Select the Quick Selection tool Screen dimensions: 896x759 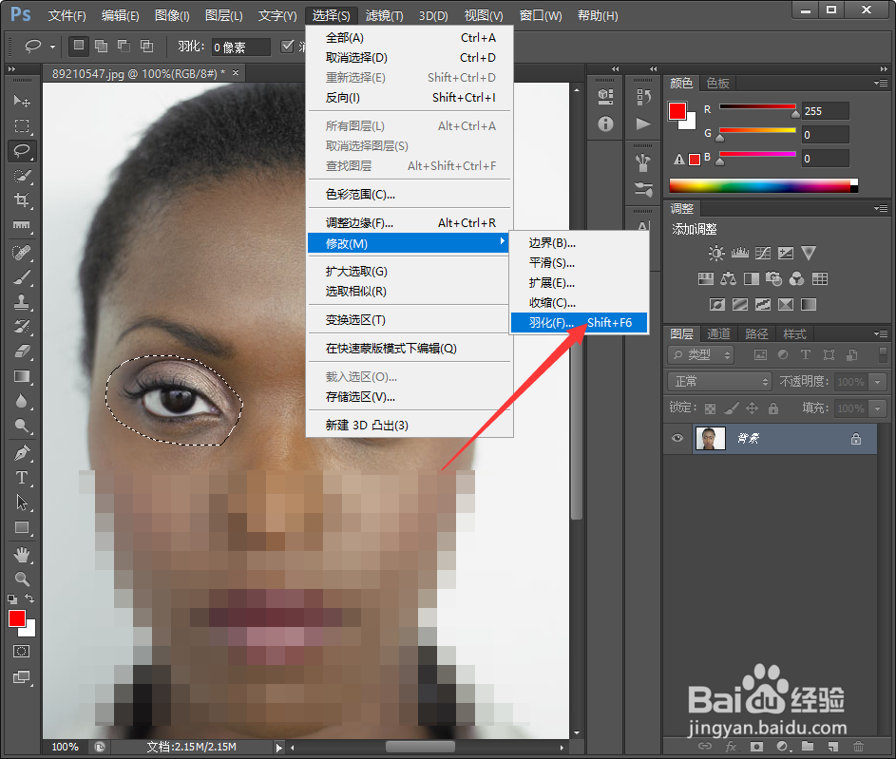(22, 176)
